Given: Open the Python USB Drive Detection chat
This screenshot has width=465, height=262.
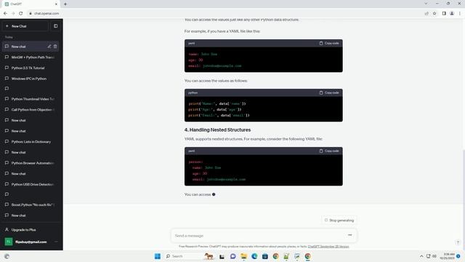Looking at the screenshot, I should coord(31,184).
